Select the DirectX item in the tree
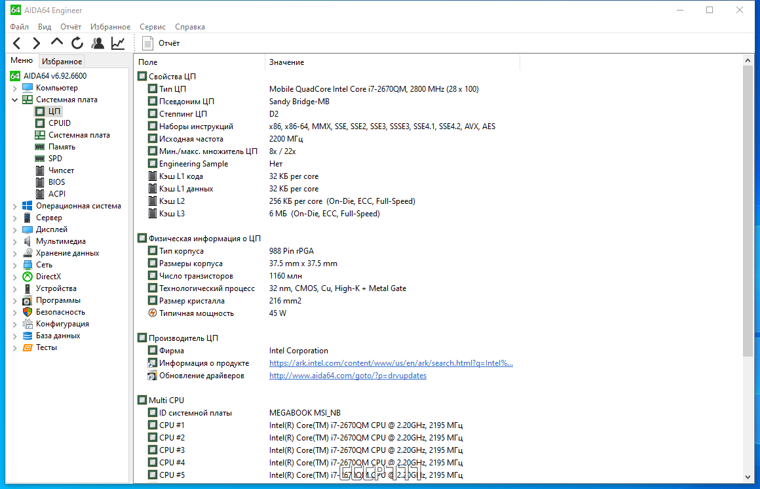Image resolution: width=760 pixels, height=489 pixels. (x=48, y=277)
